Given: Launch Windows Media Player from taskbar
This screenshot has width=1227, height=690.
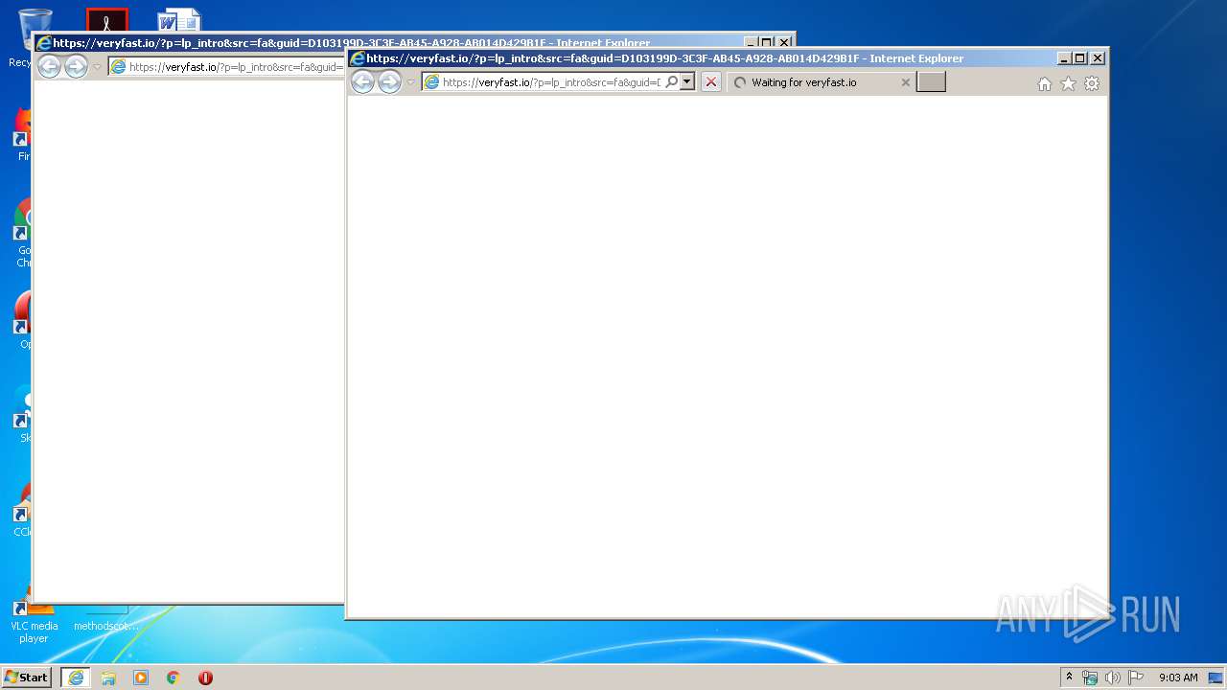Looking at the screenshot, I should click(141, 678).
